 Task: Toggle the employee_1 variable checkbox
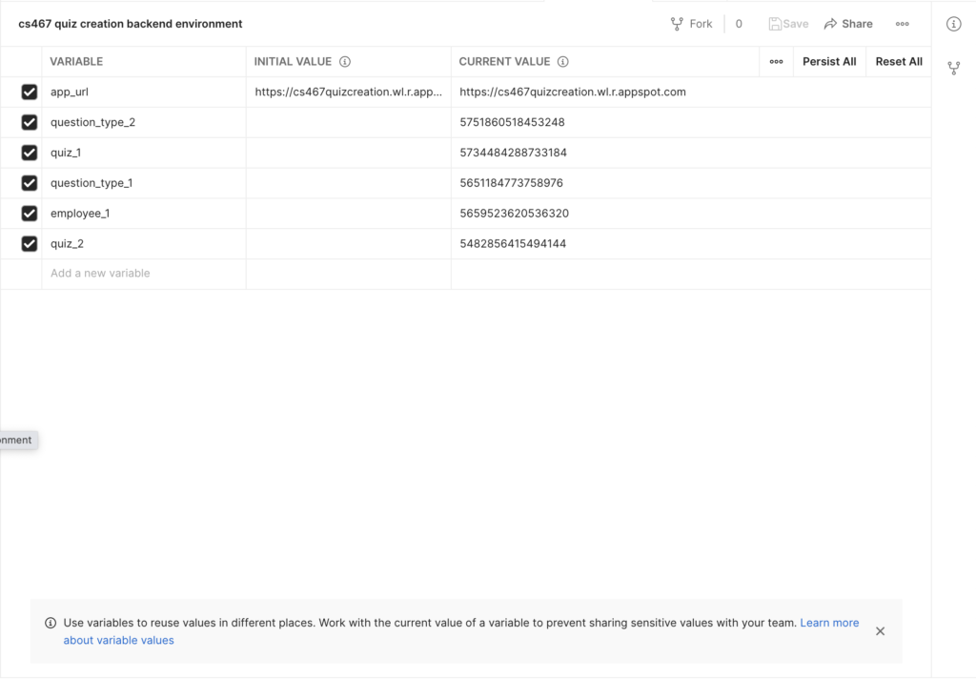tap(30, 214)
